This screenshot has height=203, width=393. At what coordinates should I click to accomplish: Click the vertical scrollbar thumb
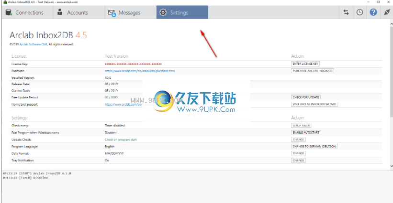(x=391, y=71)
